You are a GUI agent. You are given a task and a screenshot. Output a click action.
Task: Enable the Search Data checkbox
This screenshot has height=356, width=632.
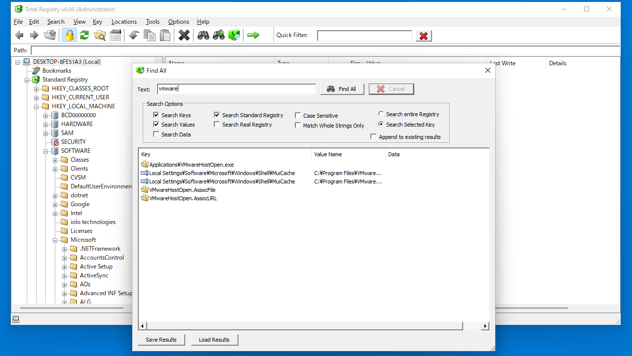(156, 134)
